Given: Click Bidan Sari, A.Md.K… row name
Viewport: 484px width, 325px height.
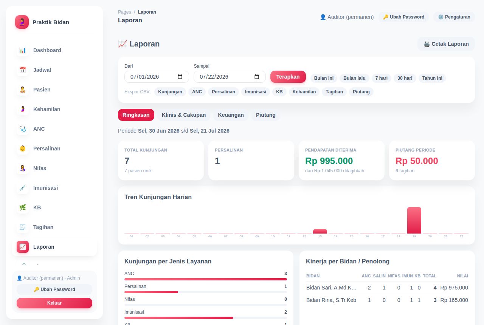Looking at the screenshot, I should (x=331, y=288).
